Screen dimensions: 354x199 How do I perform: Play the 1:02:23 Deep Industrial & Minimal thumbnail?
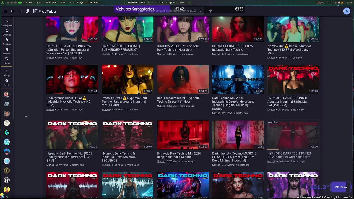click(x=183, y=135)
